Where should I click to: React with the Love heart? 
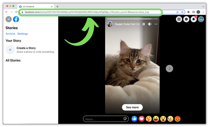tap(142, 119)
